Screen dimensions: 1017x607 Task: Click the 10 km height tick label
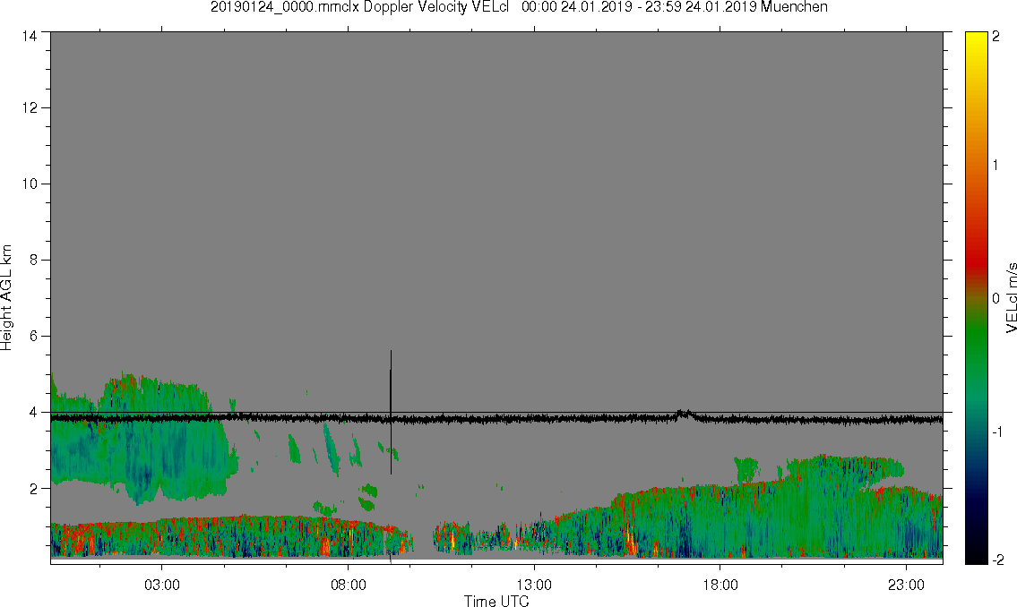tap(30, 184)
